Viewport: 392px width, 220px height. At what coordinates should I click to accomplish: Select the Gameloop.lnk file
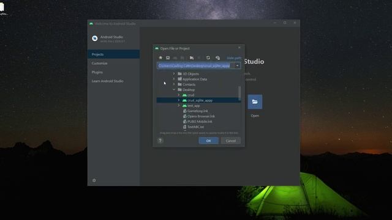point(195,111)
